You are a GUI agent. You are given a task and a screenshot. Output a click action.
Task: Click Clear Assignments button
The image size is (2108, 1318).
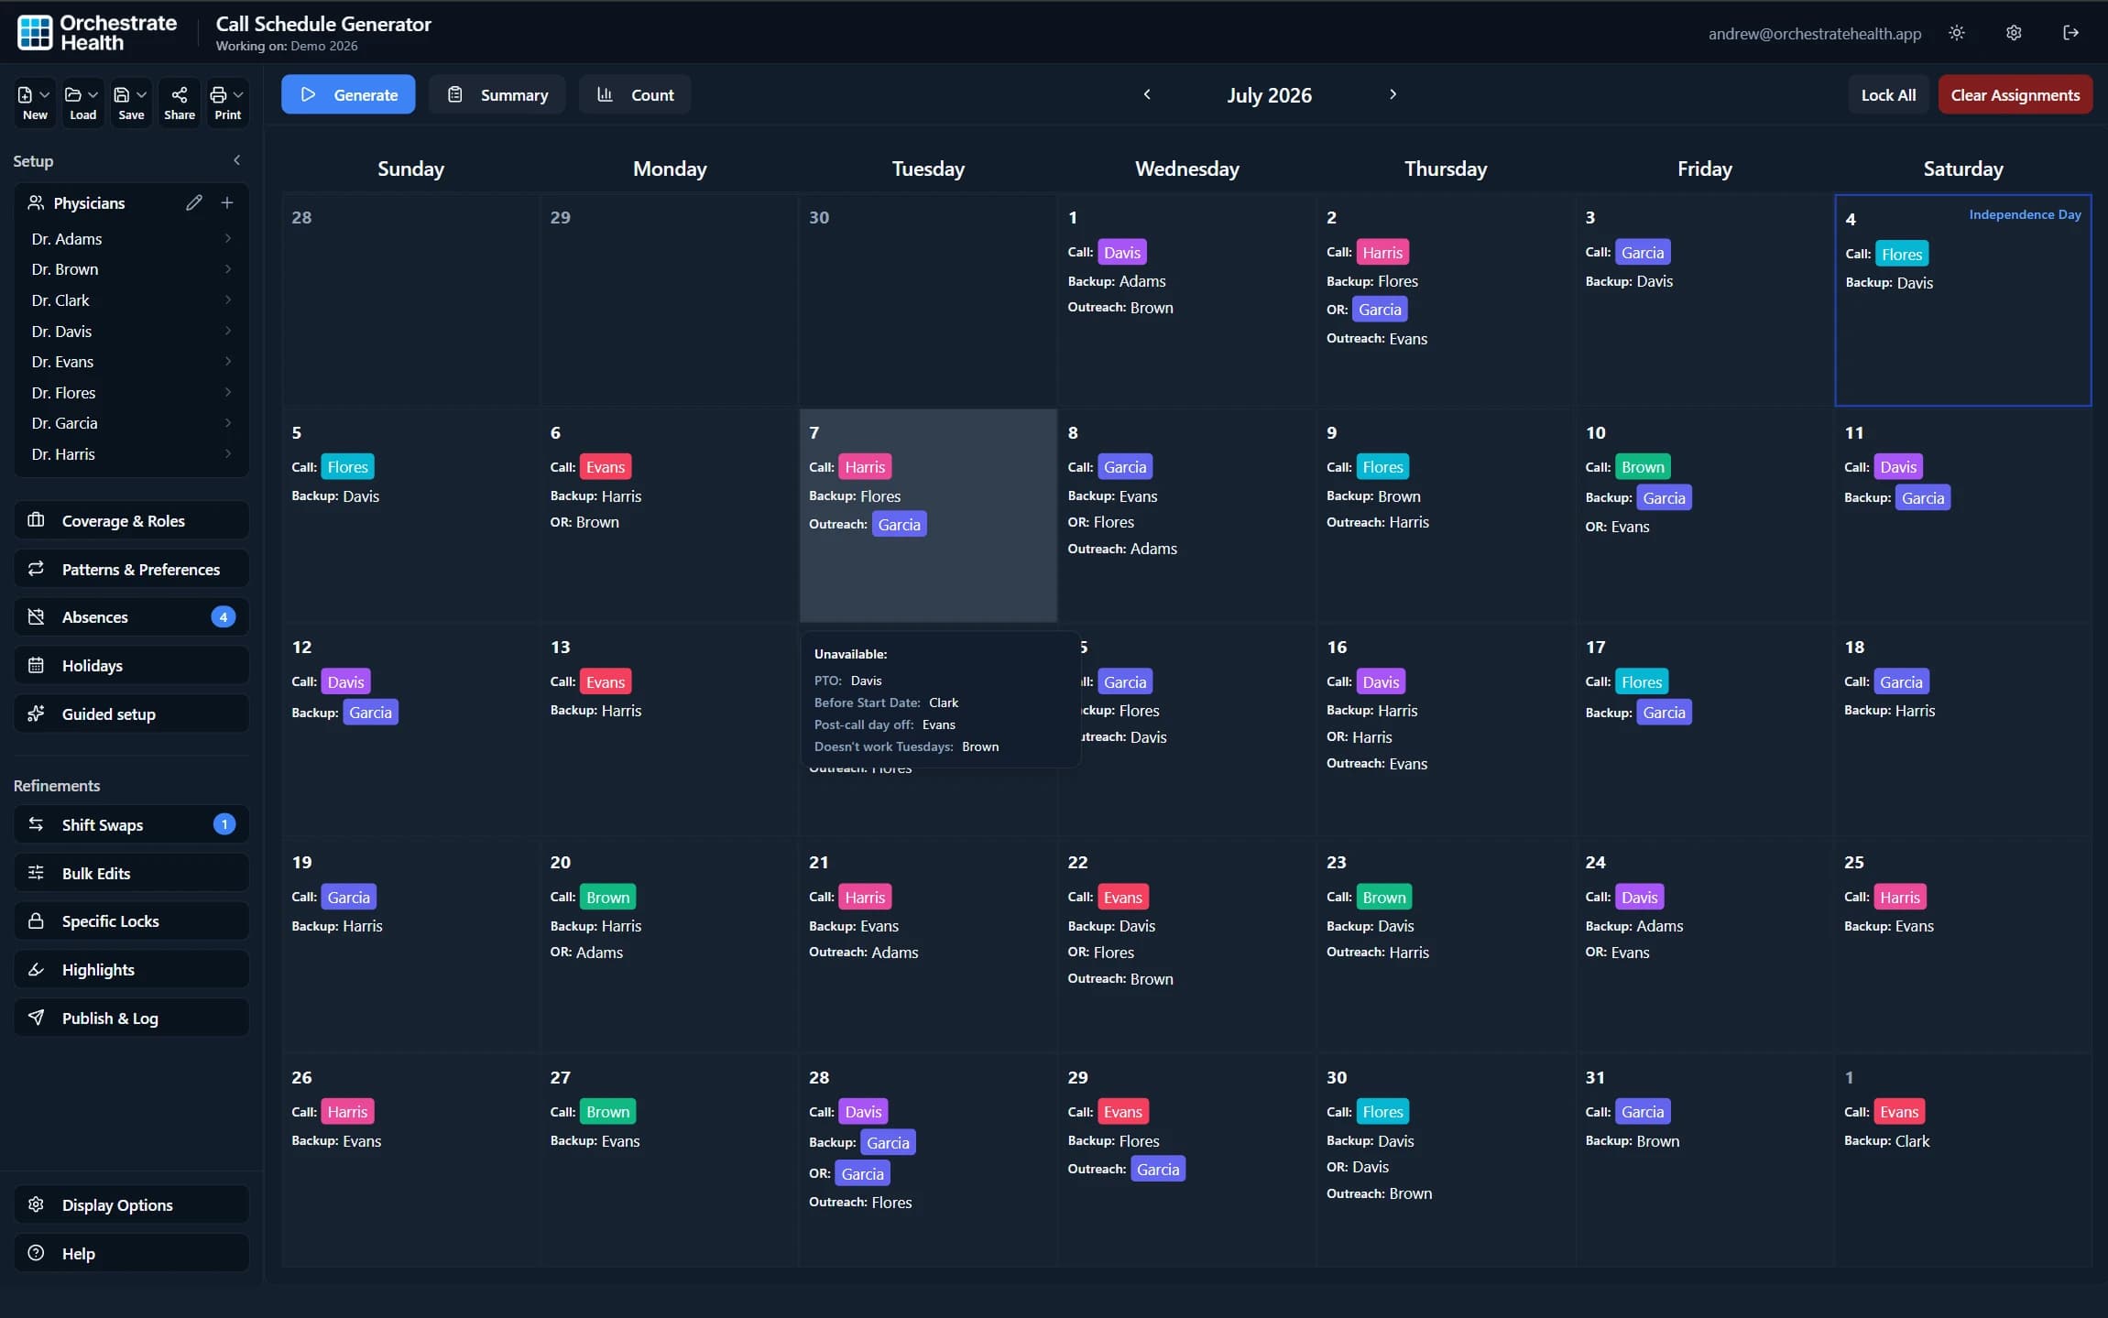point(2015,94)
